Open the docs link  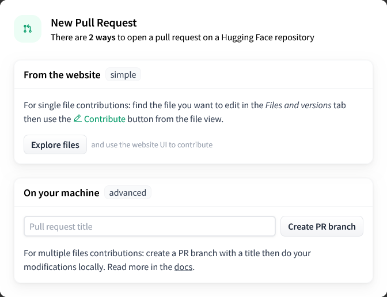(x=183, y=267)
